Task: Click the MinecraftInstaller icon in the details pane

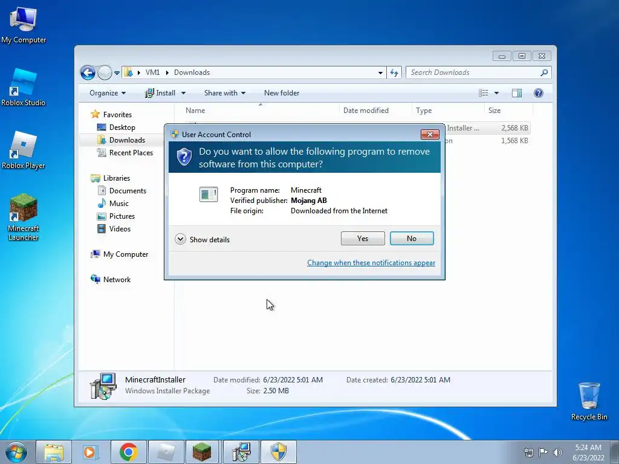Action: [x=103, y=386]
